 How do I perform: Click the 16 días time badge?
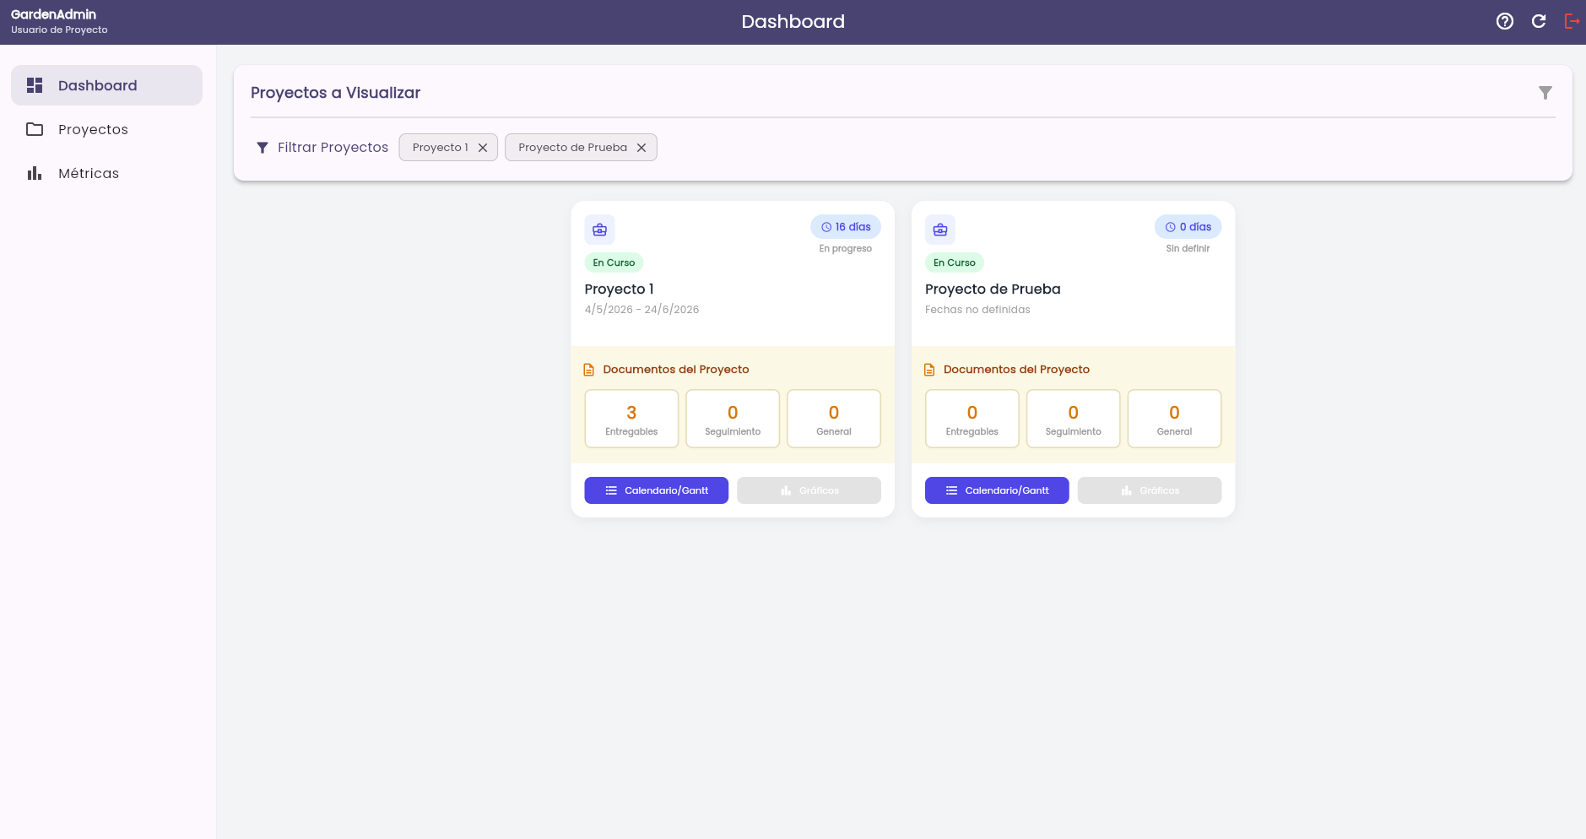(x=846, y=227)
